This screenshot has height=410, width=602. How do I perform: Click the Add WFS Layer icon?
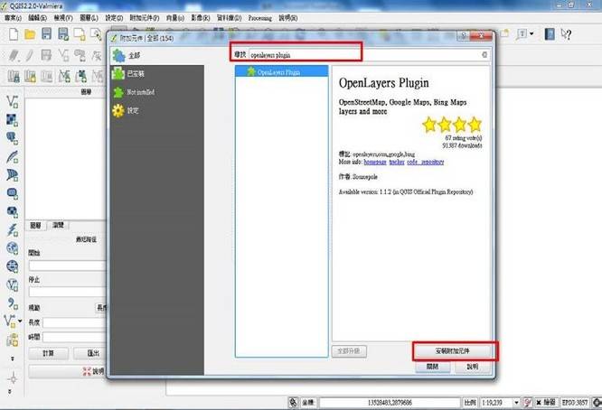(13, 284)
